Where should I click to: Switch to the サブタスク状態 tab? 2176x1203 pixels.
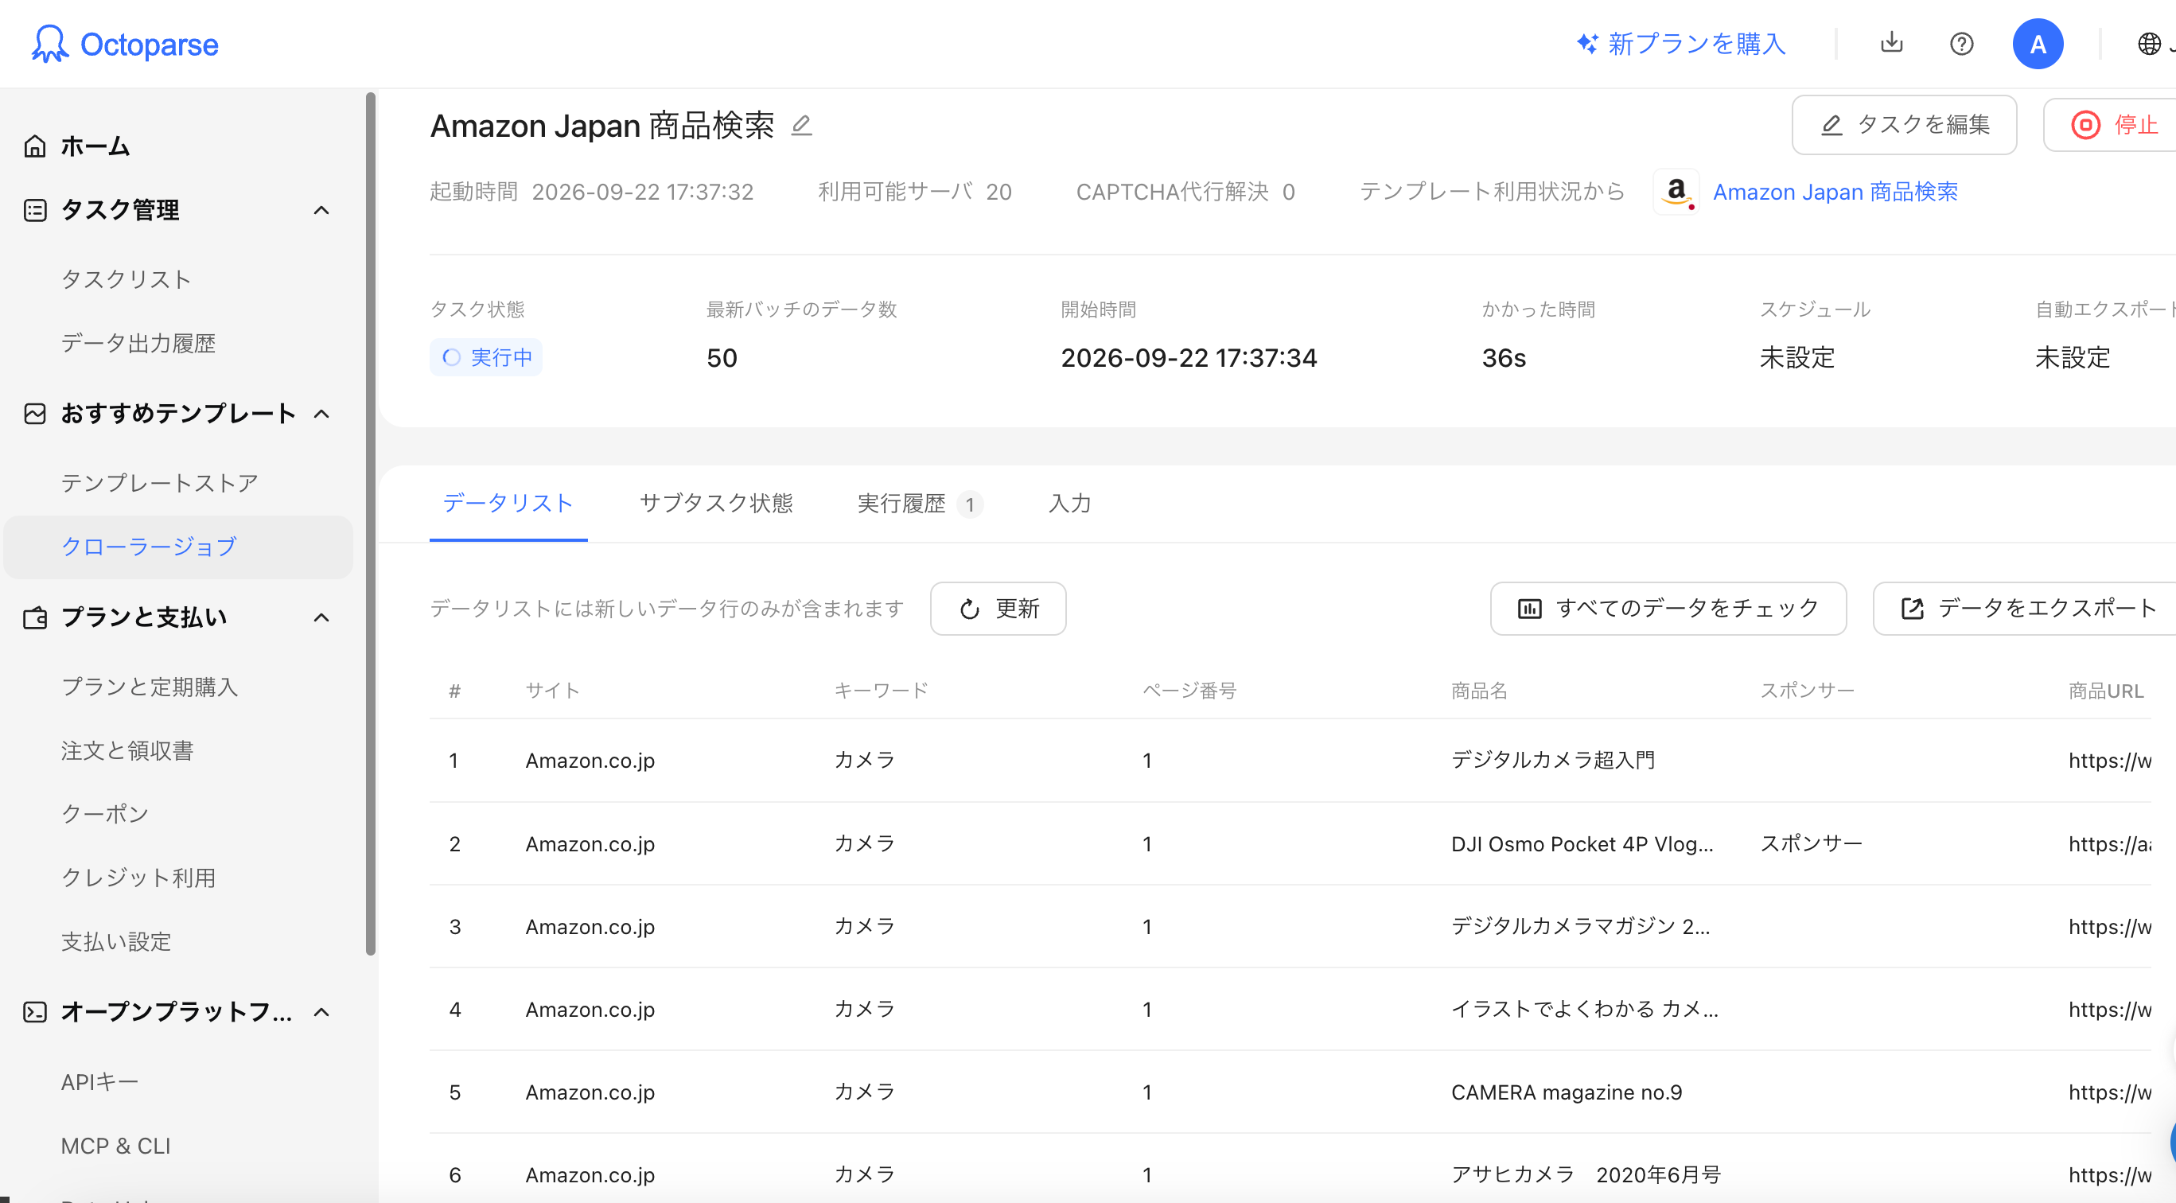pos(715,504)
